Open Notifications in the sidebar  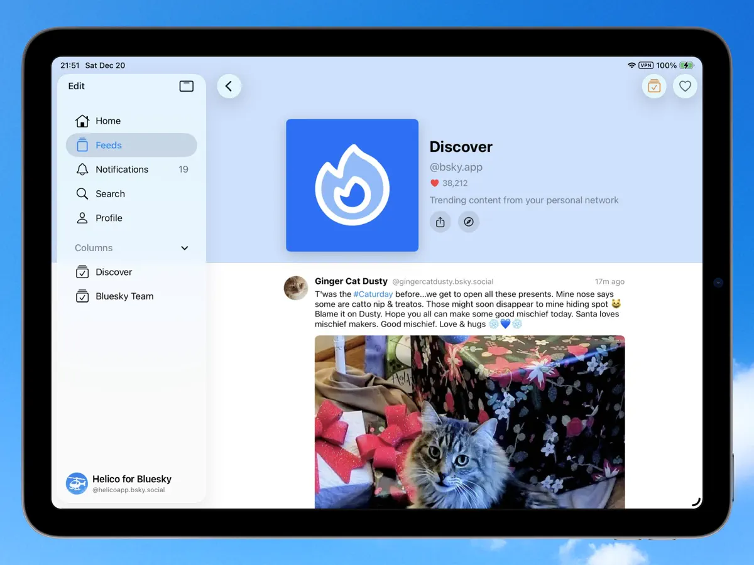(131, 169)
